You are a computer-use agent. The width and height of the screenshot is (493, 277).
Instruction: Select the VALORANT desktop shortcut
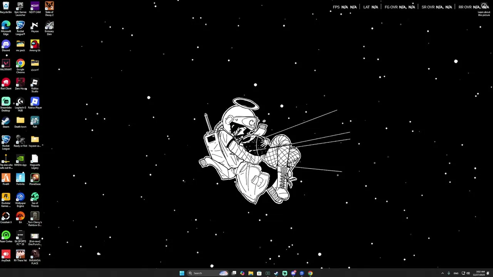point(6,65)
